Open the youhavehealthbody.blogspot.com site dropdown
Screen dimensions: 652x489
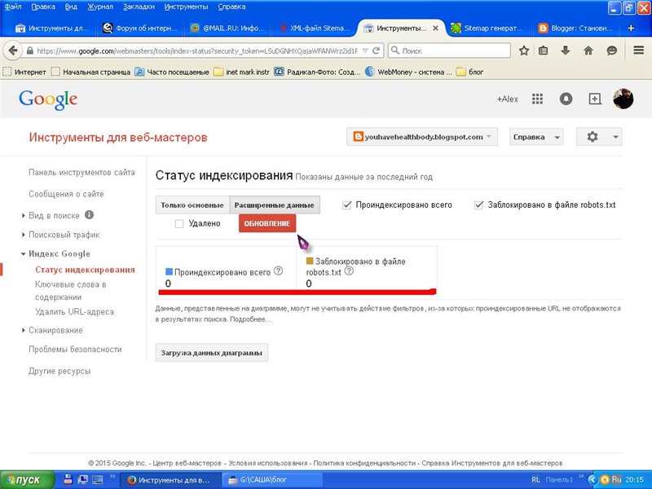click(x=421, y=137)
